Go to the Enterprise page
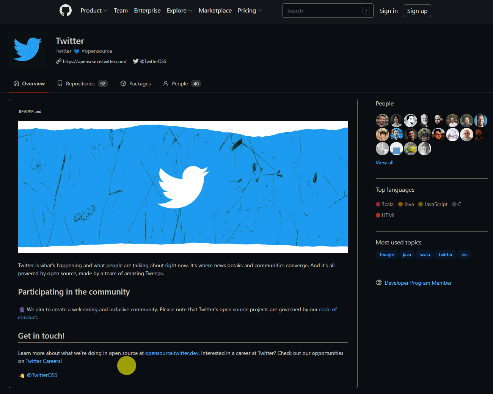493x394 pixels. [147, 11]
